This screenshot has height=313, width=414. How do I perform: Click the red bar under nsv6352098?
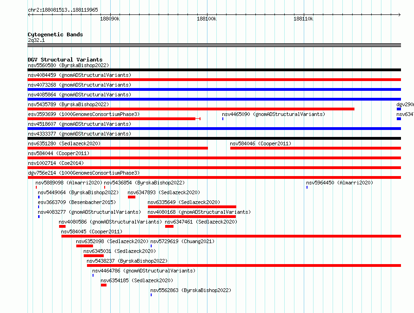pyautogui.click(x=85, y=246)
